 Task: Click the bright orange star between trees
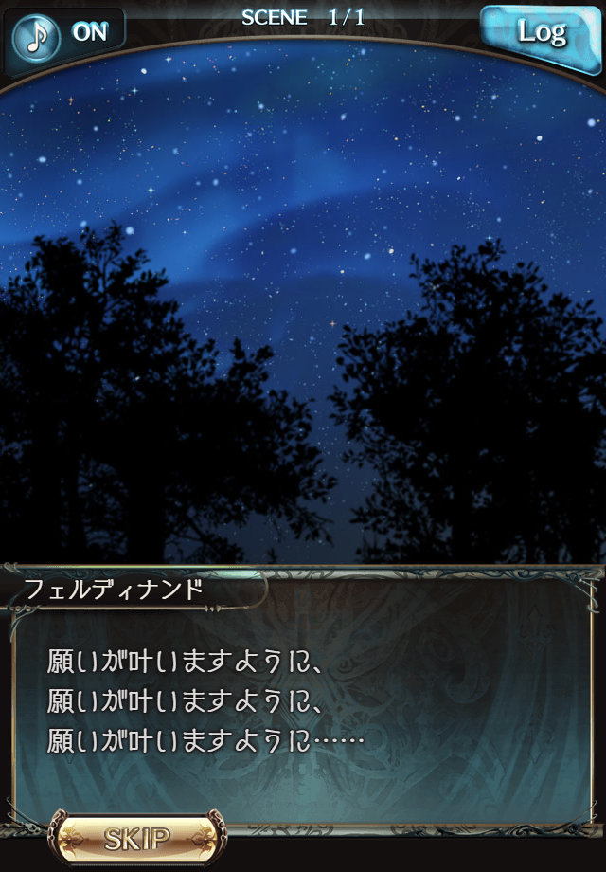pyautogui.click(x=332, y=323)
